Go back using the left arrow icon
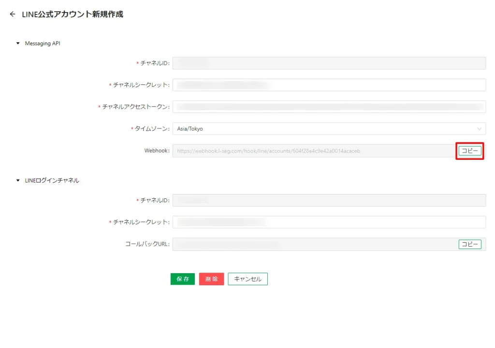The width and height of the screenshot is (495, 348). pos(12,14)
